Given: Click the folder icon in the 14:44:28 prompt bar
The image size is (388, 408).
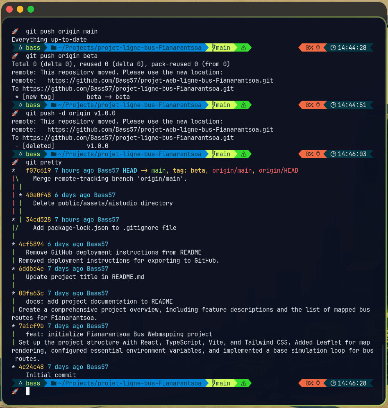Looking at the screenshot, I should 54,47.
